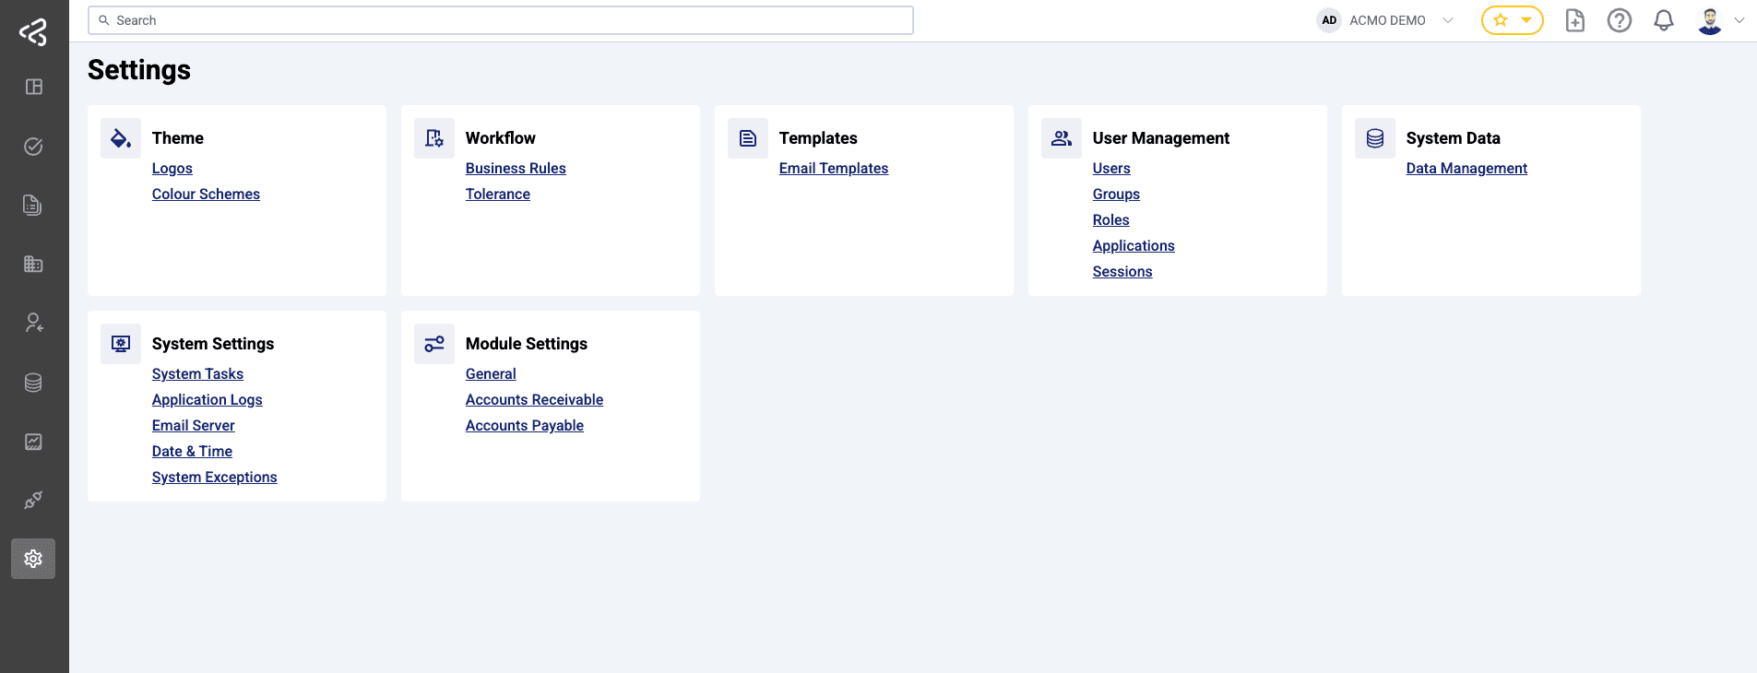Click the Workflow card icon
The height and width of the screenshot is (673, 1757).
click(x=434, y=138)
